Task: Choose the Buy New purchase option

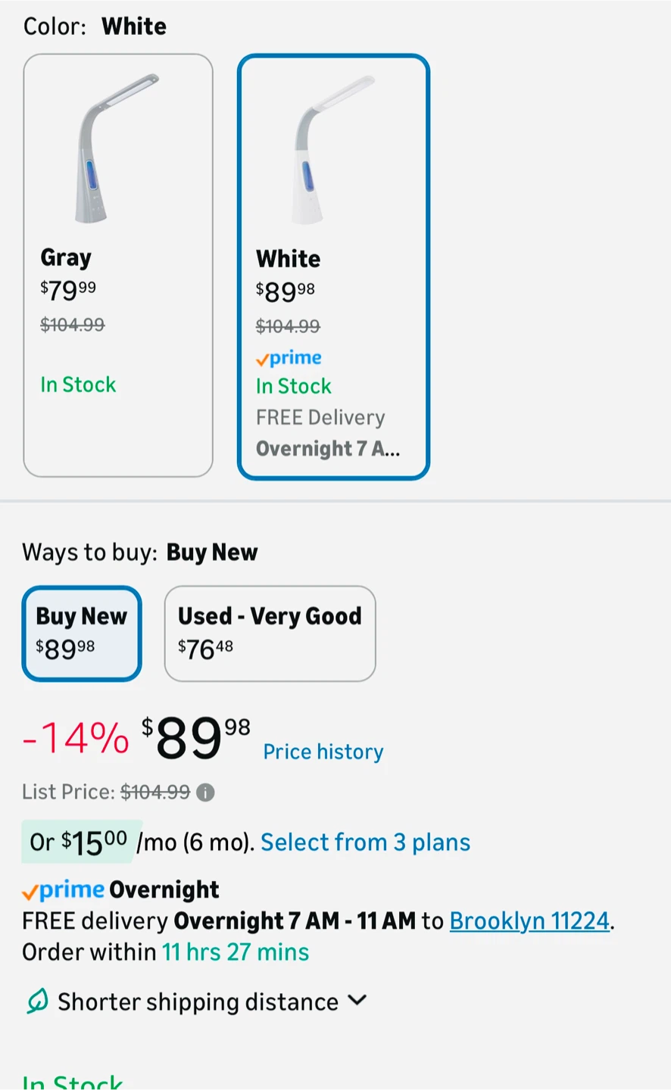Action: (x=82, y=633)
